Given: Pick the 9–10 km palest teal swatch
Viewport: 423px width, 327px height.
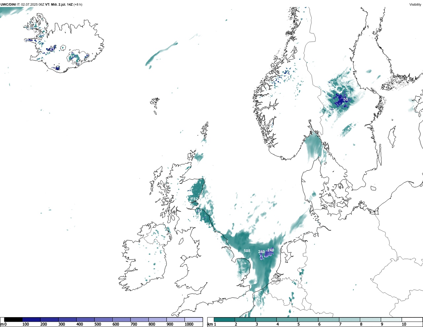Looking at the screenshot, I should tap(391, 319).
